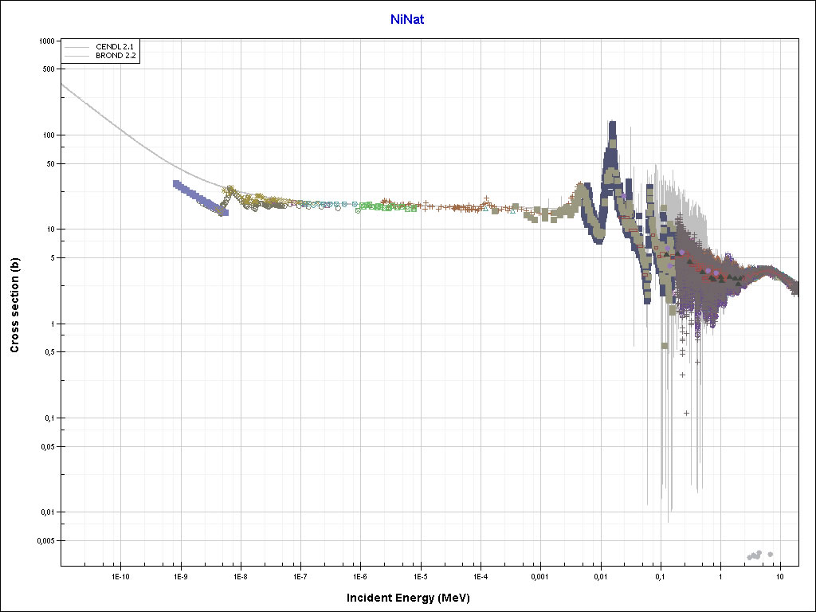Viewport: 816px width, 612px height.
Task: Click the 1000 tick label on y-axis
Action: point(45,41)
